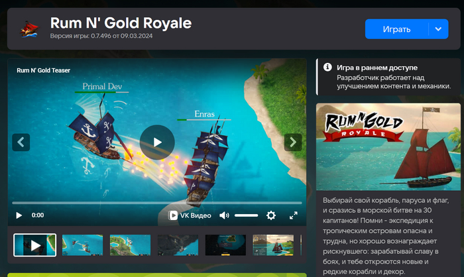Click the 0:00 time indicator
This screenshot has width=464, height=277.
[x=38, y=215]
